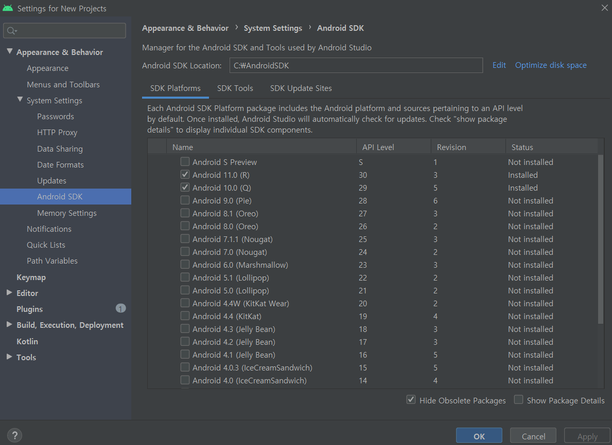Collapse the System Settings tree node
612x445 pixels.
20,100
